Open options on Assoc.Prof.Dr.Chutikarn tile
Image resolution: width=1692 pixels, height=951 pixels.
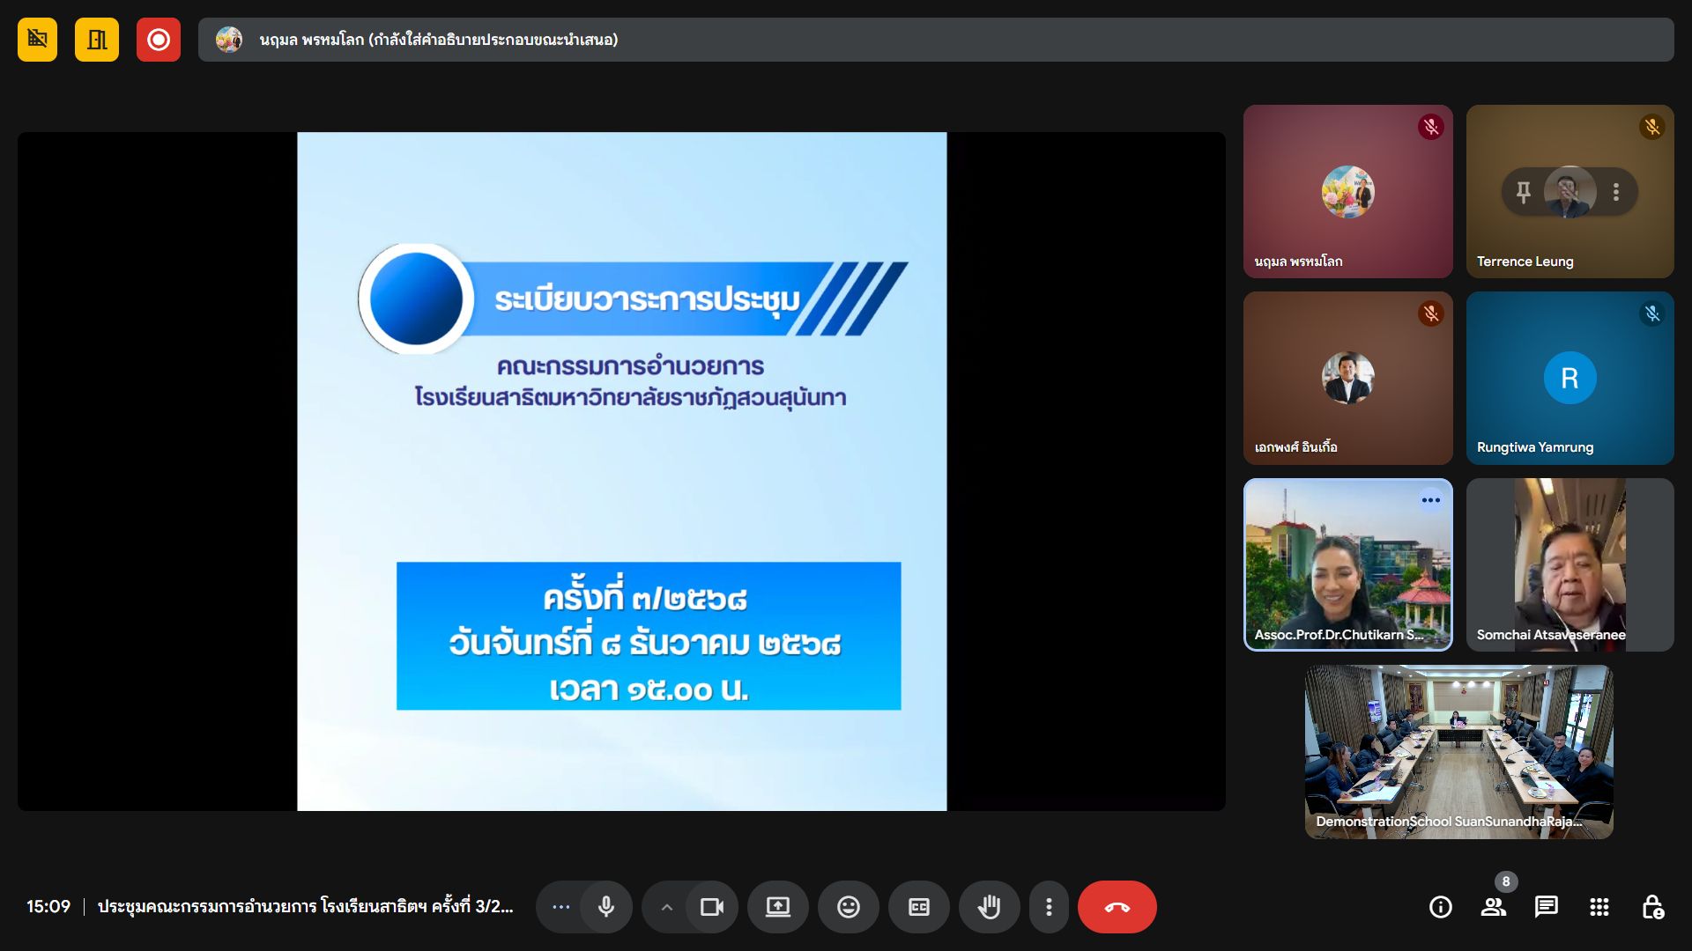1430,500
